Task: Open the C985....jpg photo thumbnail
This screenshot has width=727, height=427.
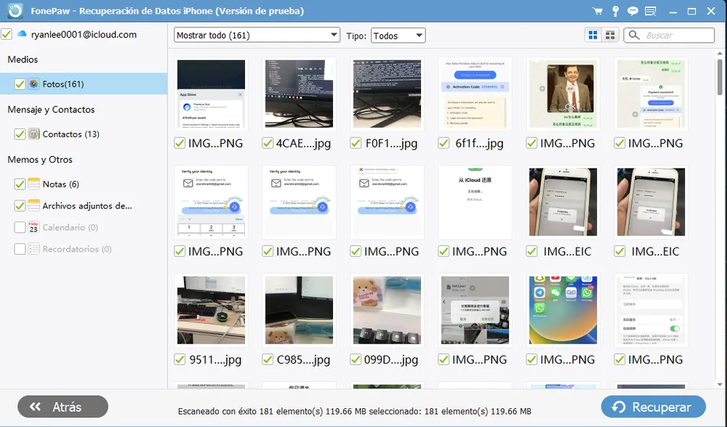Action: pos(299,310)
